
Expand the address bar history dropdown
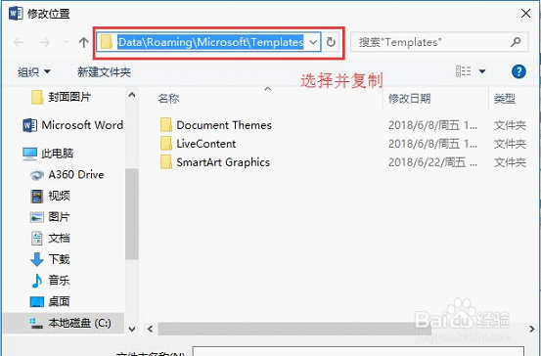coord(313,42)
